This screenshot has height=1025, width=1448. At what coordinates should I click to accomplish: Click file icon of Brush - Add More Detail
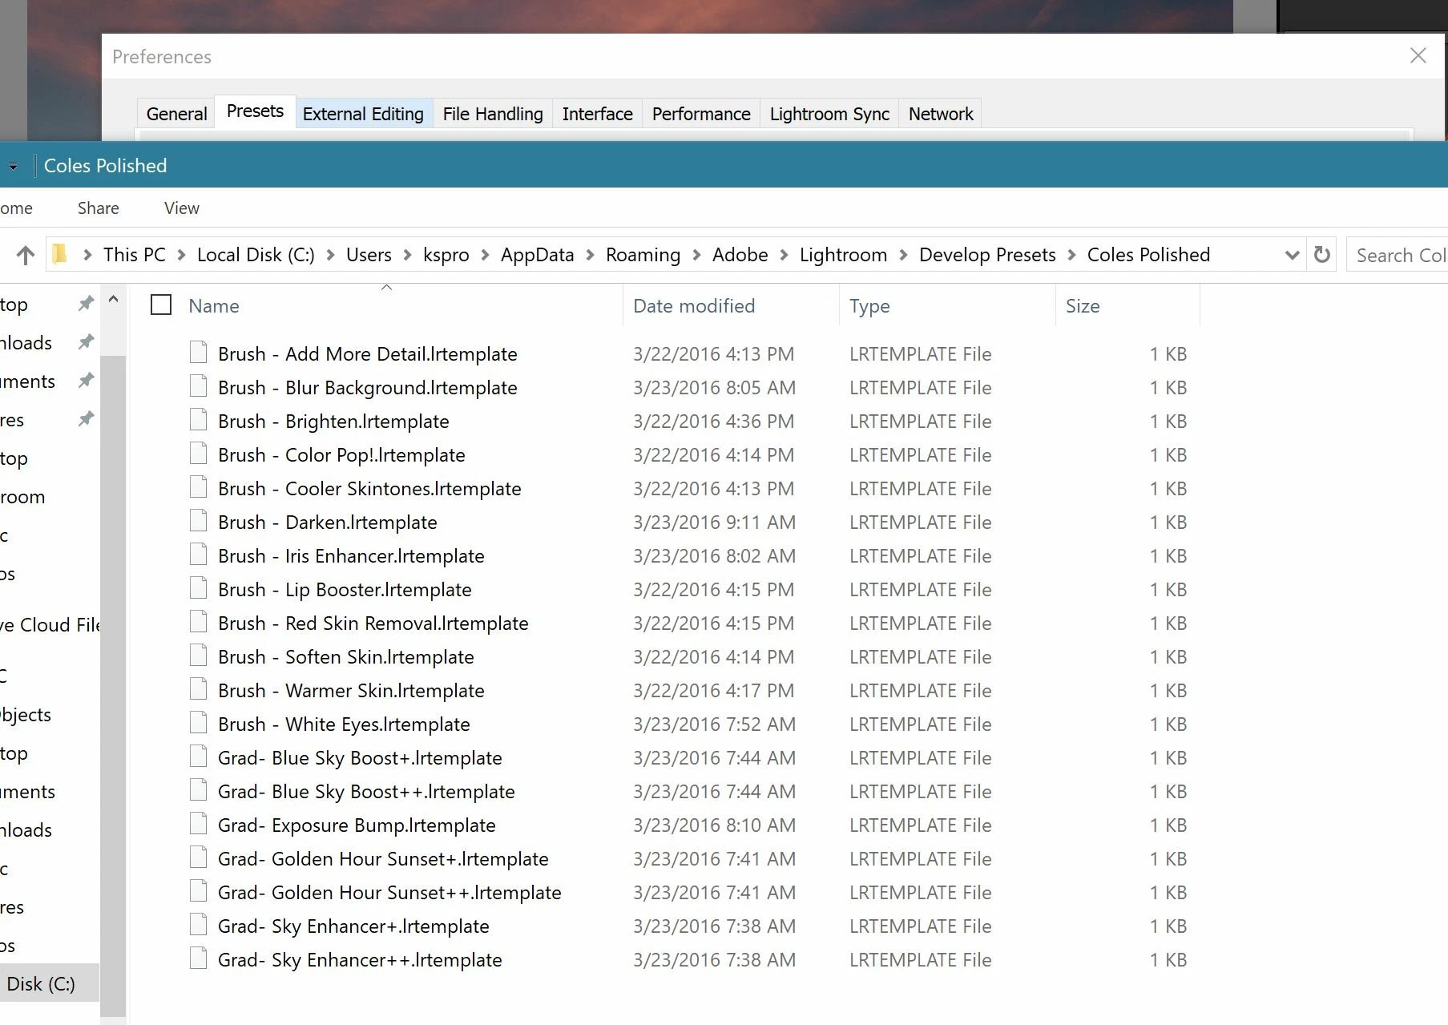click(x=198, y=353)
